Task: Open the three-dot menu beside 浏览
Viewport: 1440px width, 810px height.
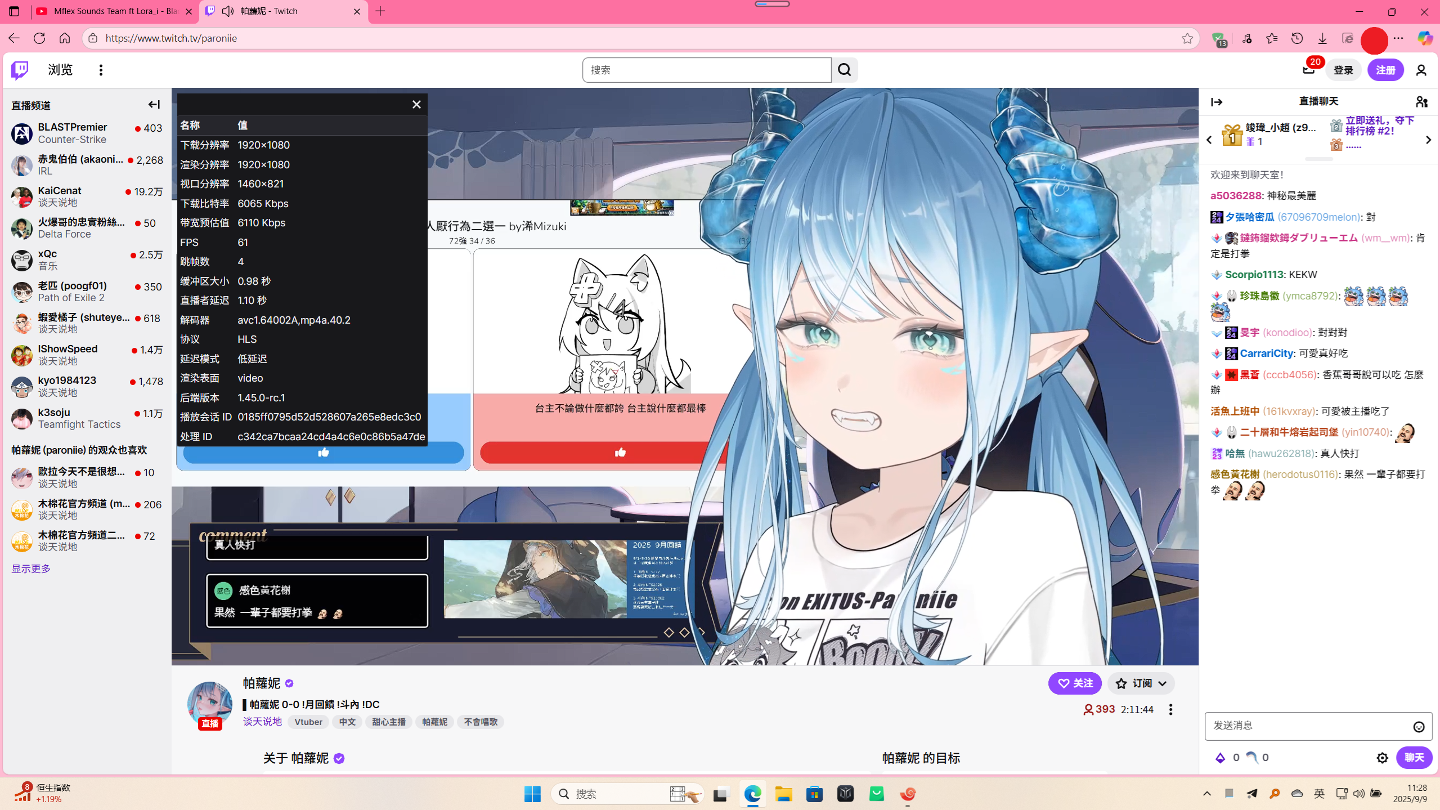Action: (x=101, y=70)
